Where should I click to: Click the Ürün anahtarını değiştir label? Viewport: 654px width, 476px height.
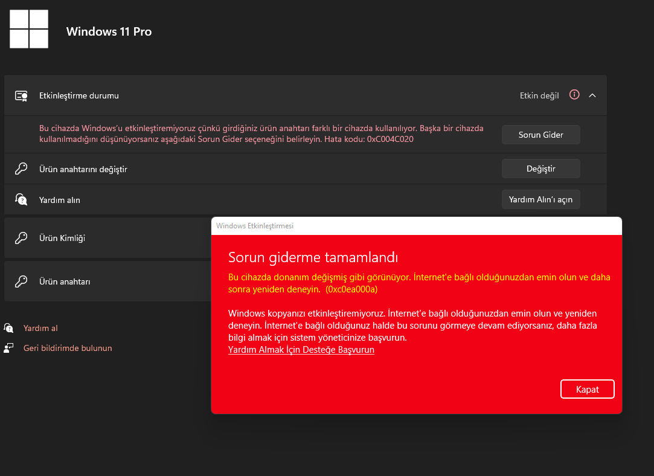click(x=83, y=169)
